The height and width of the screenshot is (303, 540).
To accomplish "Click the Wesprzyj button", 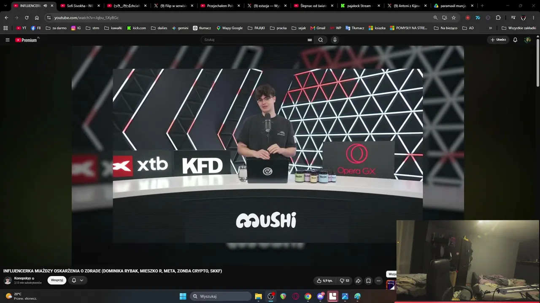I will (57, 280).
